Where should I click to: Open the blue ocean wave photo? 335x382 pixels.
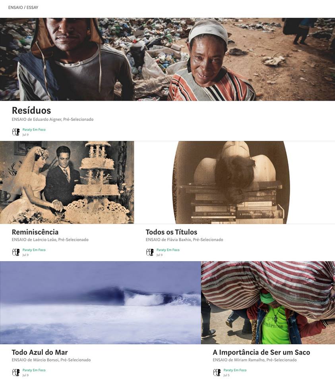tap(101, 302)
